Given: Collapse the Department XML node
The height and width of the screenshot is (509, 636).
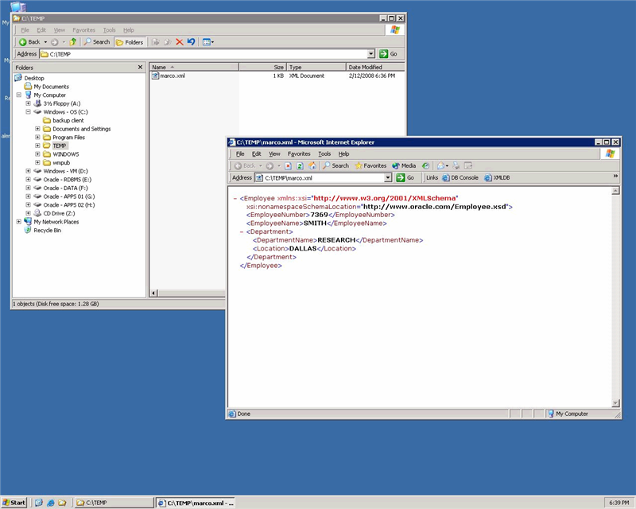Looking at the screenshot, I should click(242, 231).
